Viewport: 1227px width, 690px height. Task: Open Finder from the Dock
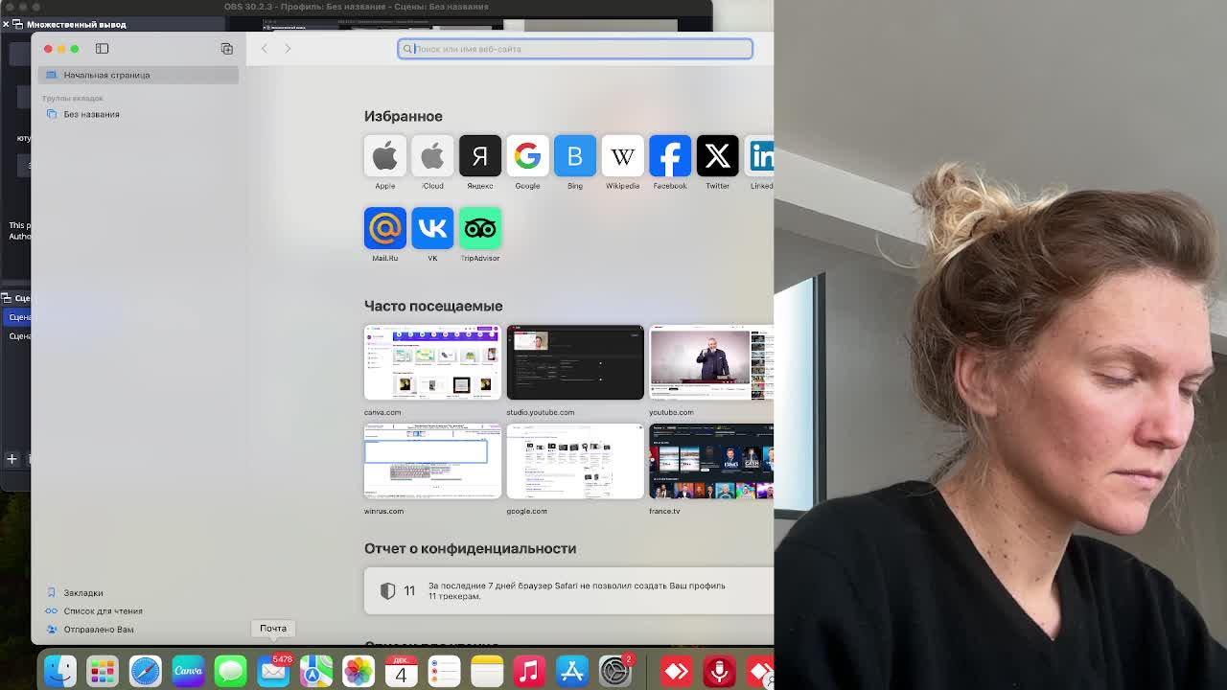pos(59,671)
